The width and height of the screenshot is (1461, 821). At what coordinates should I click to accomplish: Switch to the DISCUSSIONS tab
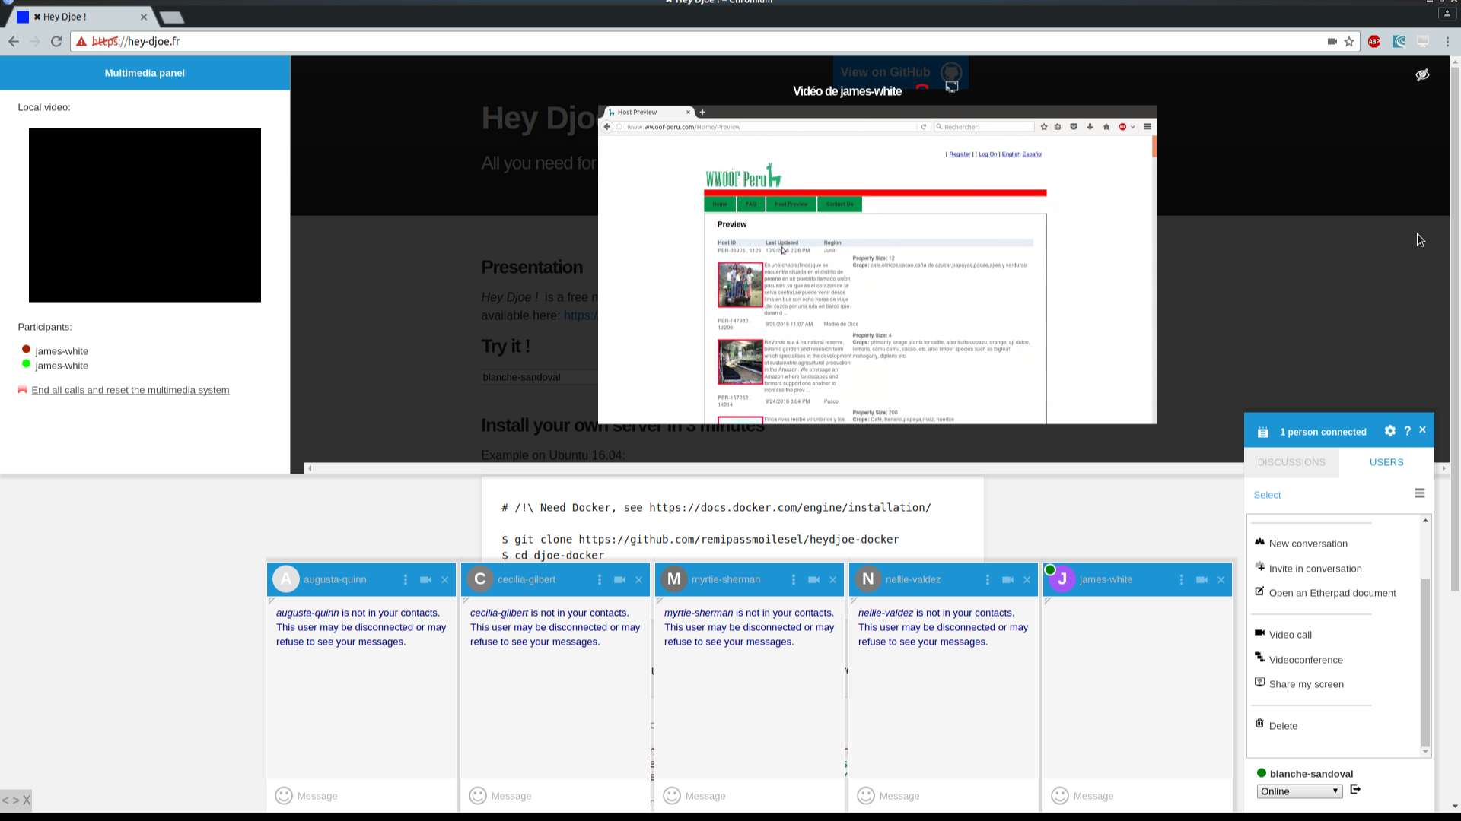(1291, 462)
